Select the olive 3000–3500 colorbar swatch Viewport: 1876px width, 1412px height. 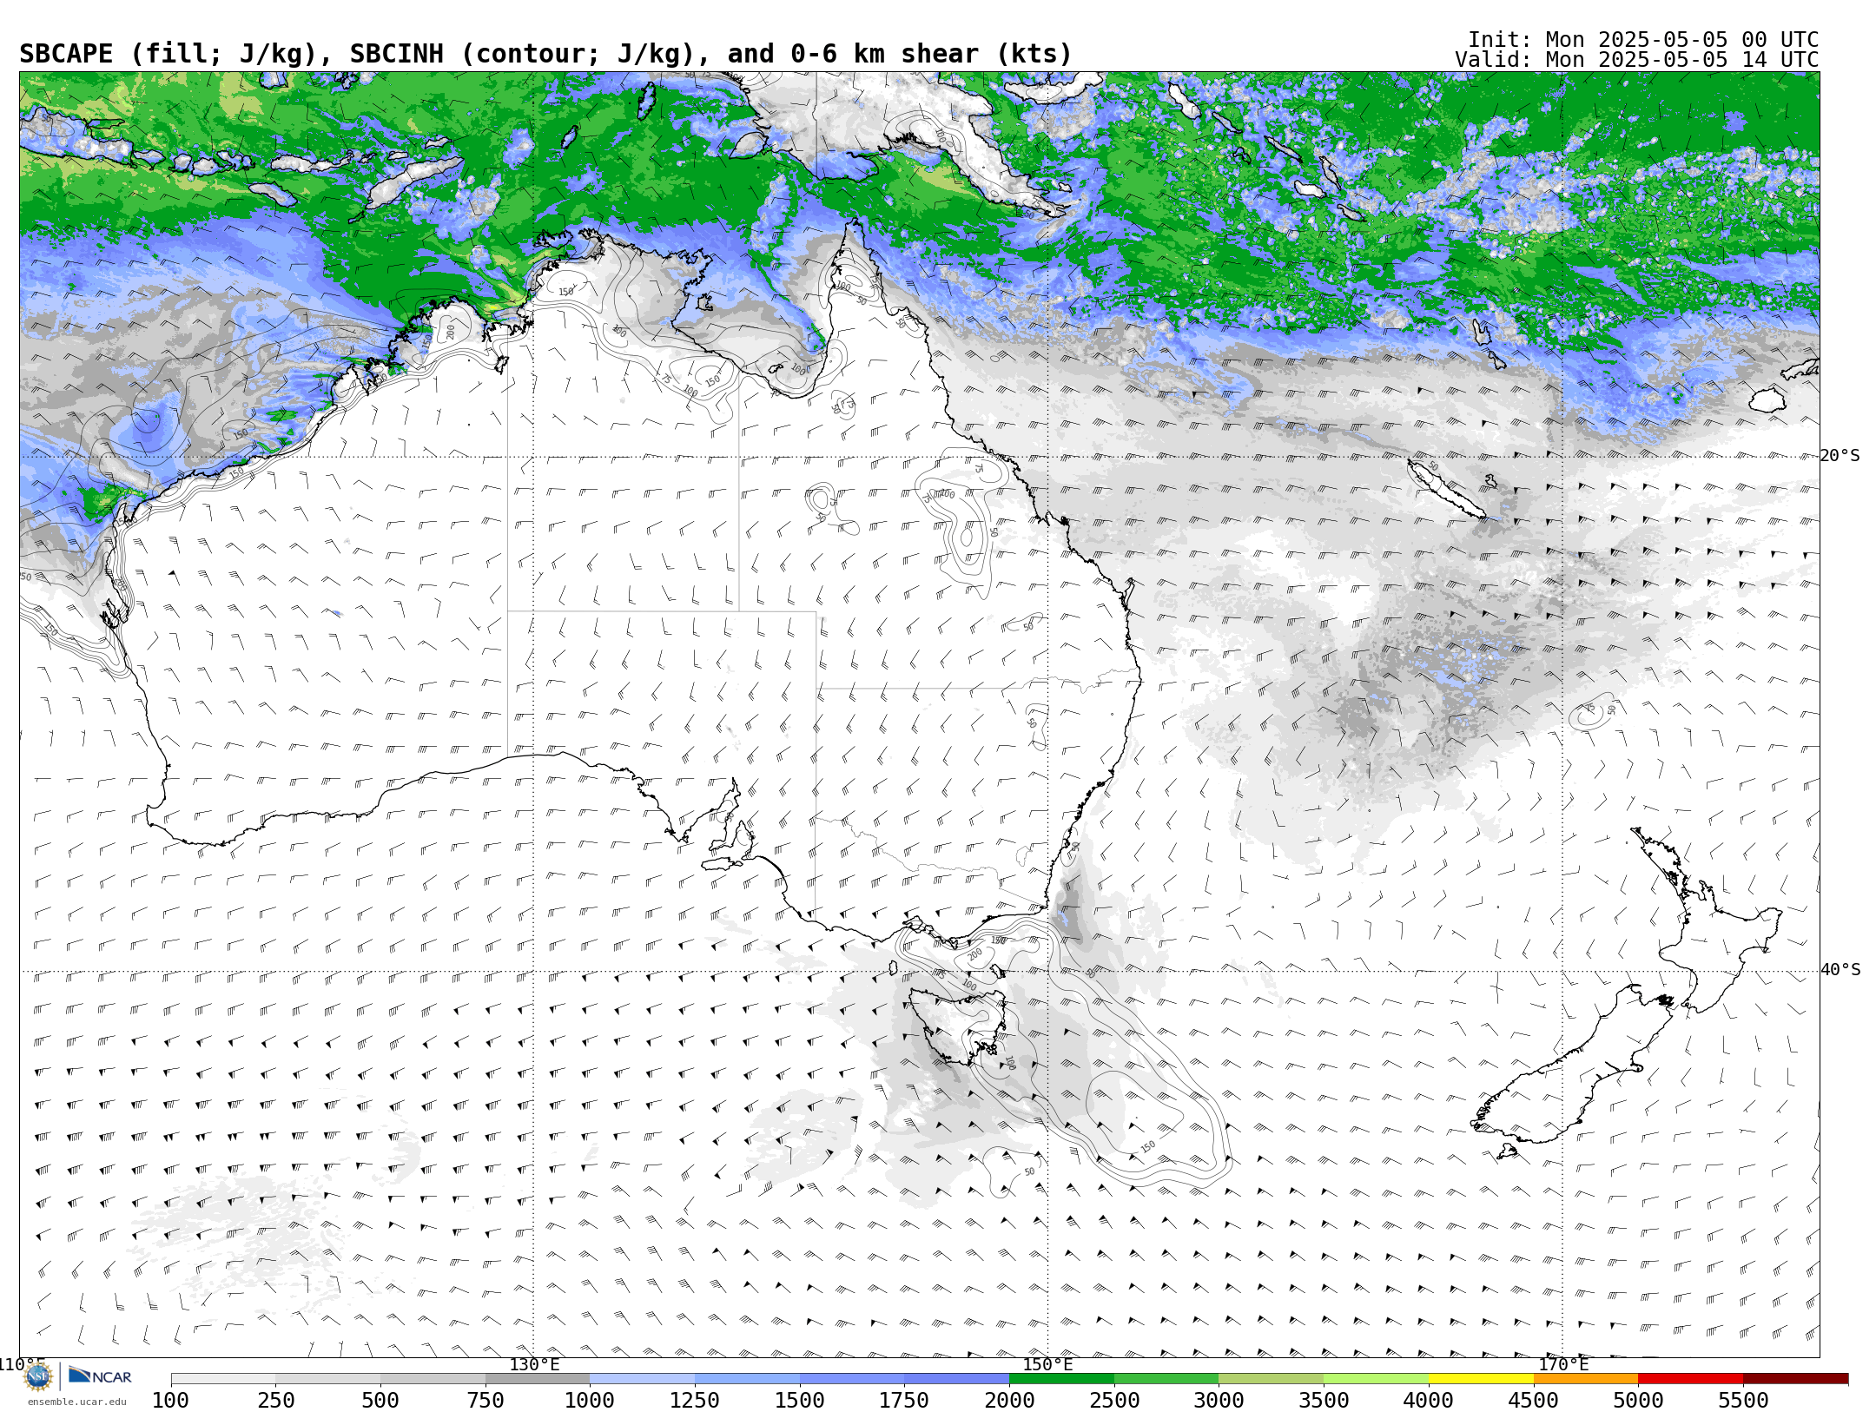(1272, 1379)
